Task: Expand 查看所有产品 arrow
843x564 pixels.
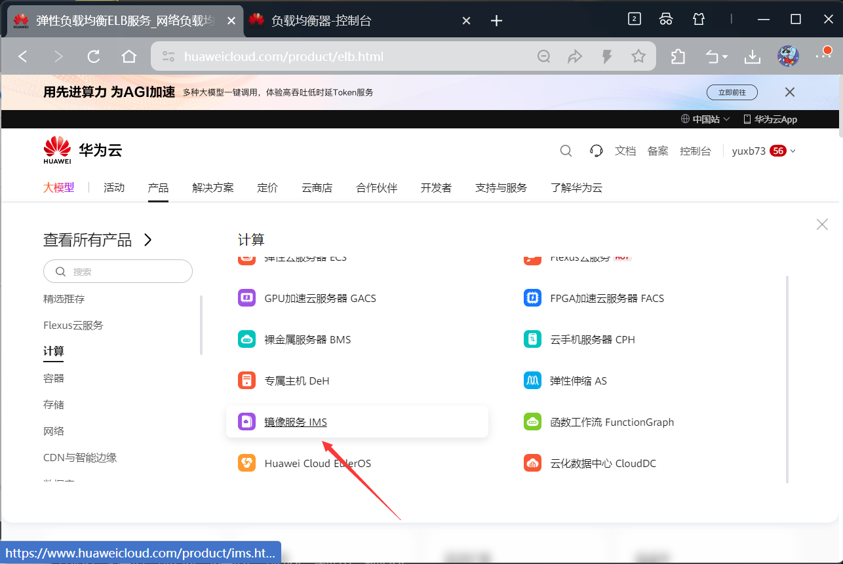Action: [148, 240]
